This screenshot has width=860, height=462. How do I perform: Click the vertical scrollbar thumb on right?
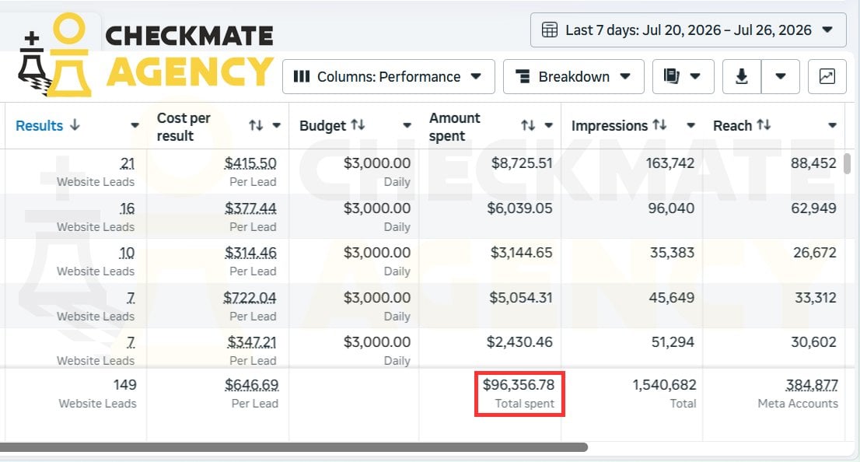pyautogui.click(x=847, y=163)
